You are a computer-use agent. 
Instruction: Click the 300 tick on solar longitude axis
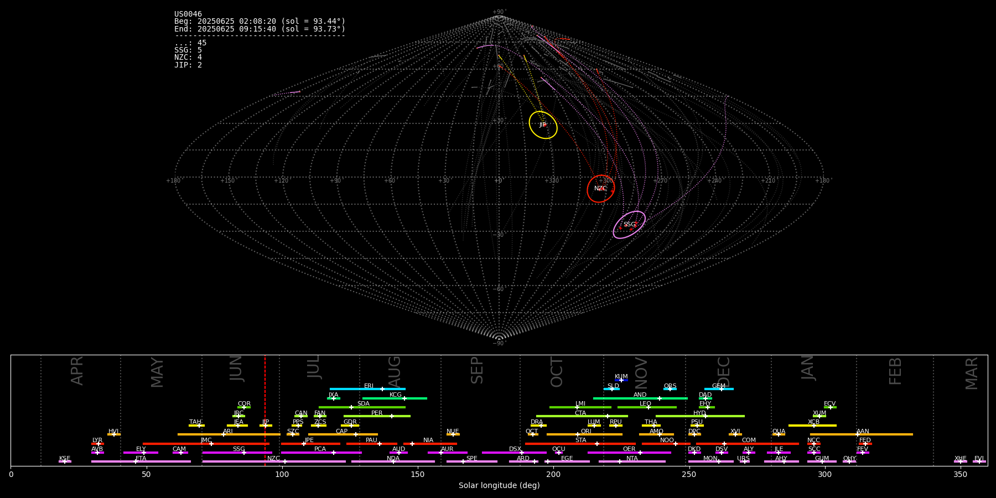click(x=824, y=474)
